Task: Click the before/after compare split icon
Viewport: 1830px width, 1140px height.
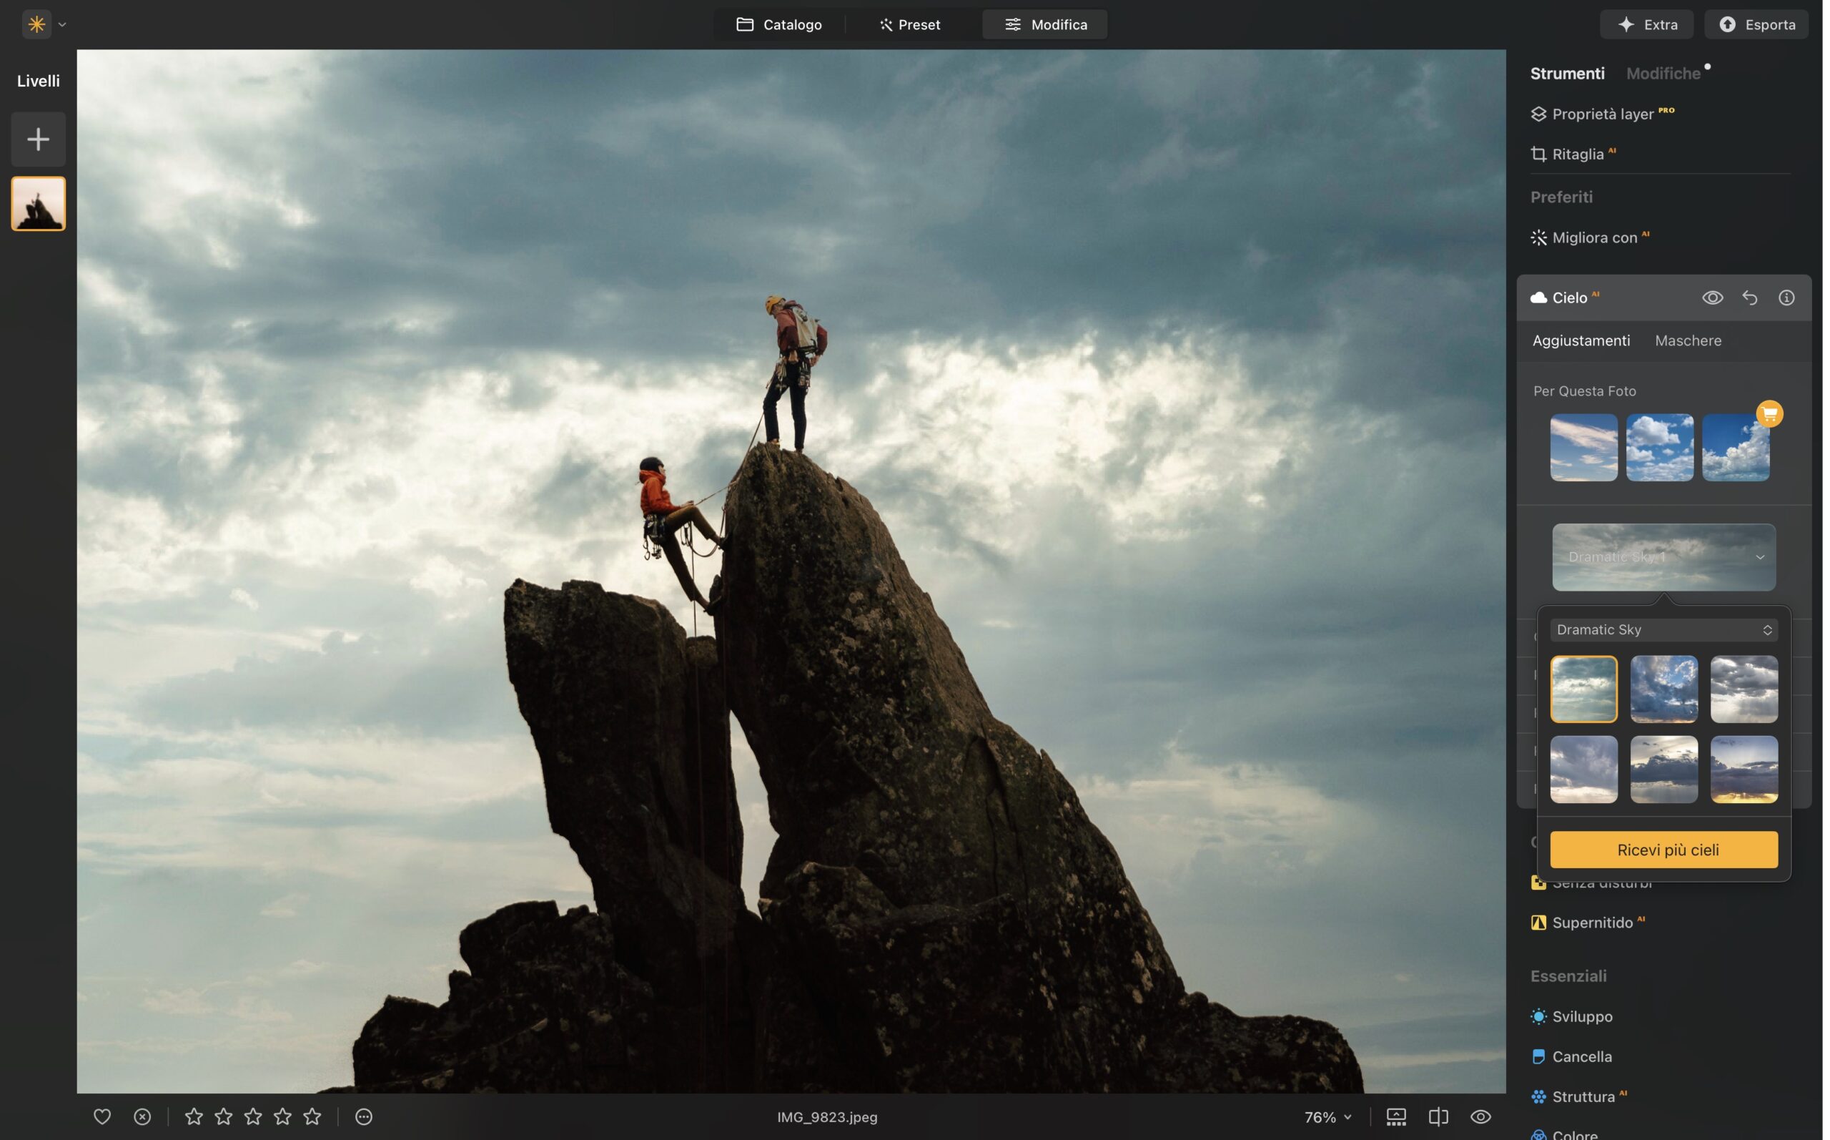Action: (x=1438, y=1116)
